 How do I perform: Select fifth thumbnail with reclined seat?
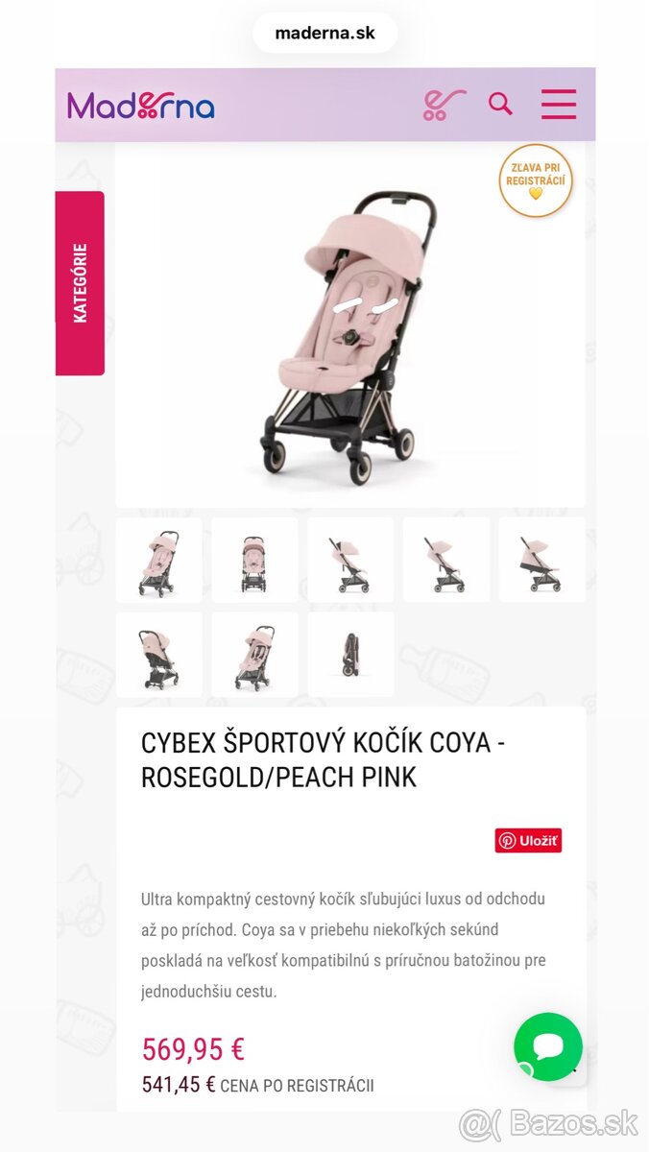(x=542, y=560)
